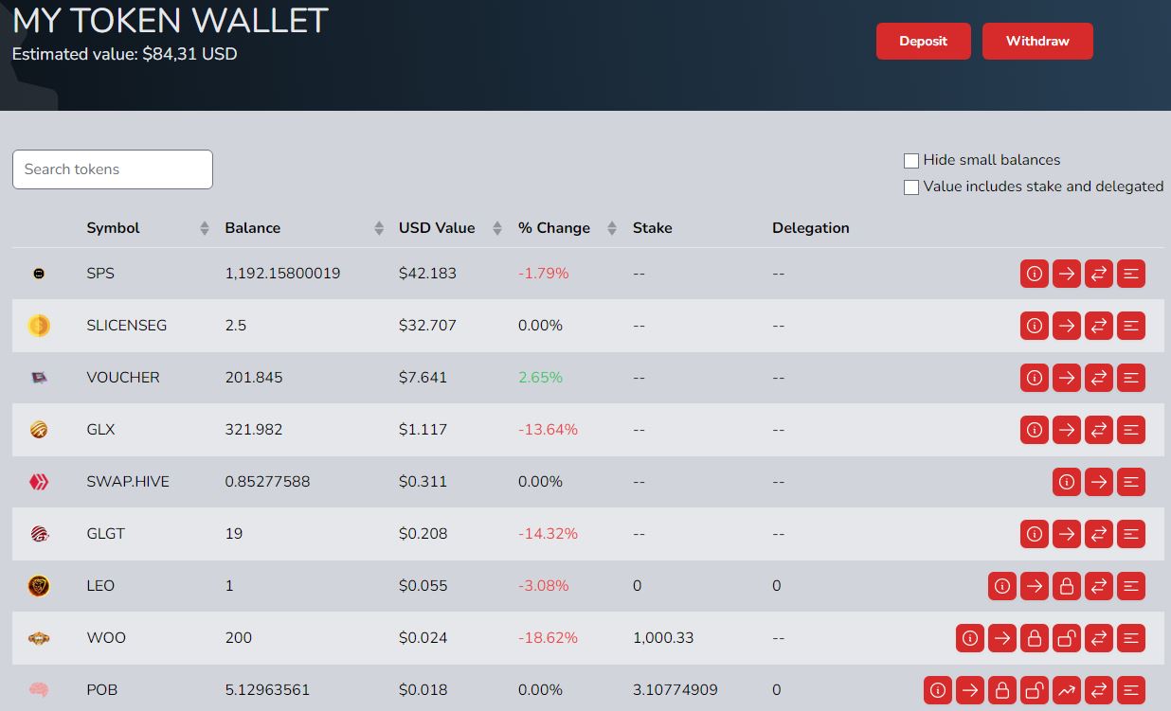Click the SWAP.HIVE balance 0.85277588
The width and height of the screenshot is (1171, 711).
point(267,482)
